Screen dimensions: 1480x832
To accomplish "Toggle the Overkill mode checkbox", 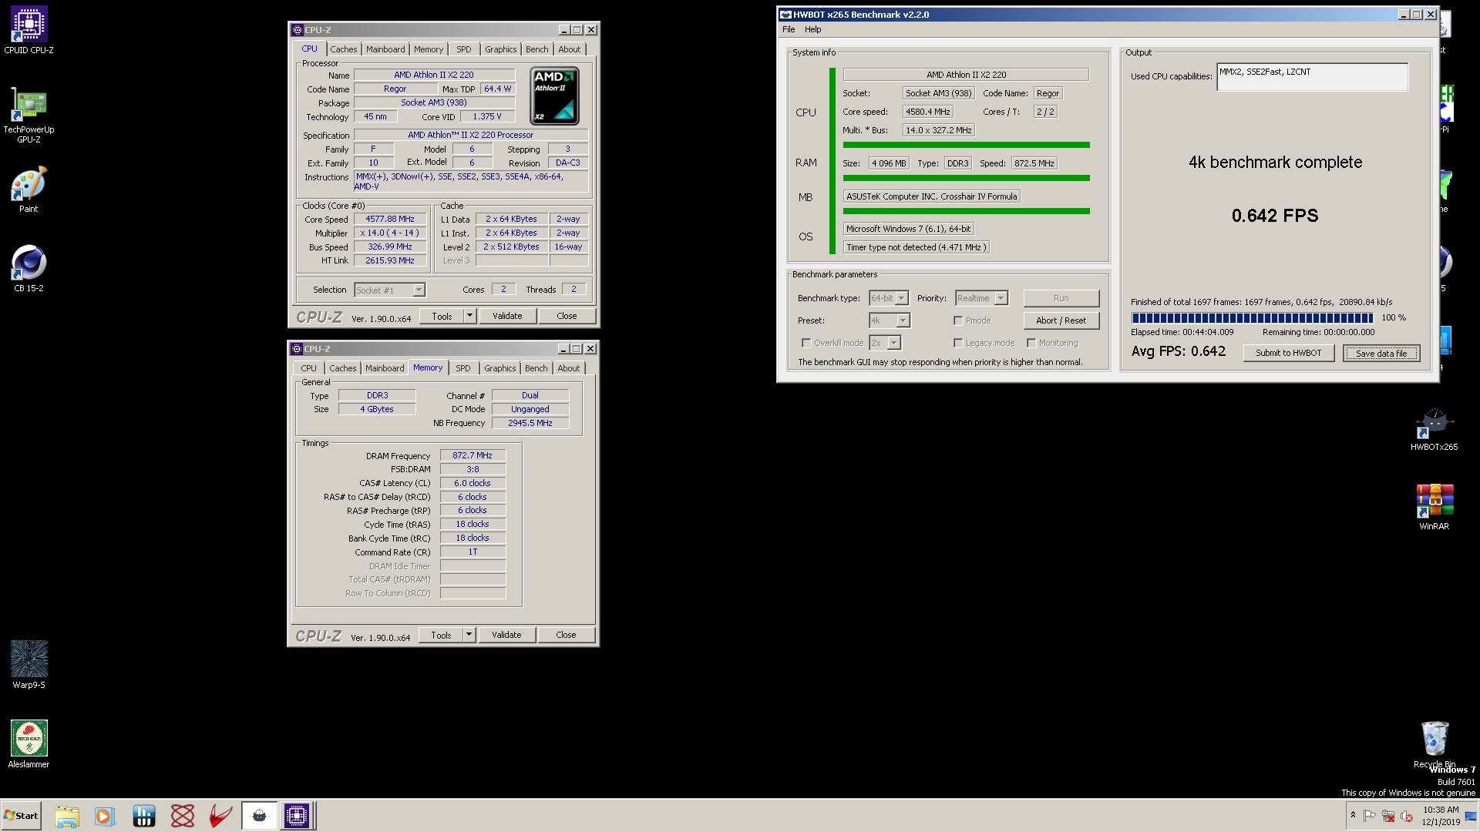I will point(806,343).
